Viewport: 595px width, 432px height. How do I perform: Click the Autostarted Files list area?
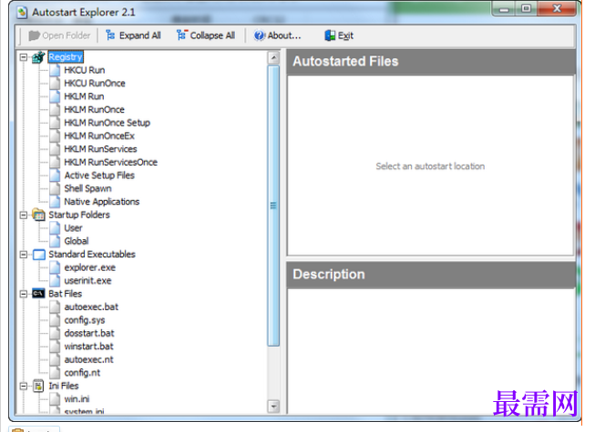430,166
